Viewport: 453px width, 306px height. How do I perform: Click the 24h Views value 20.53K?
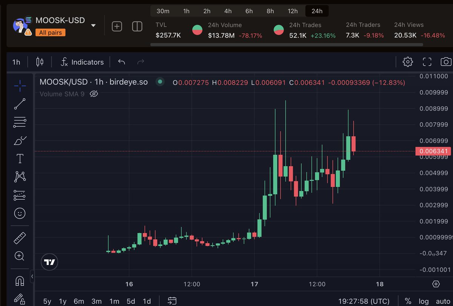tap(405, 35)
